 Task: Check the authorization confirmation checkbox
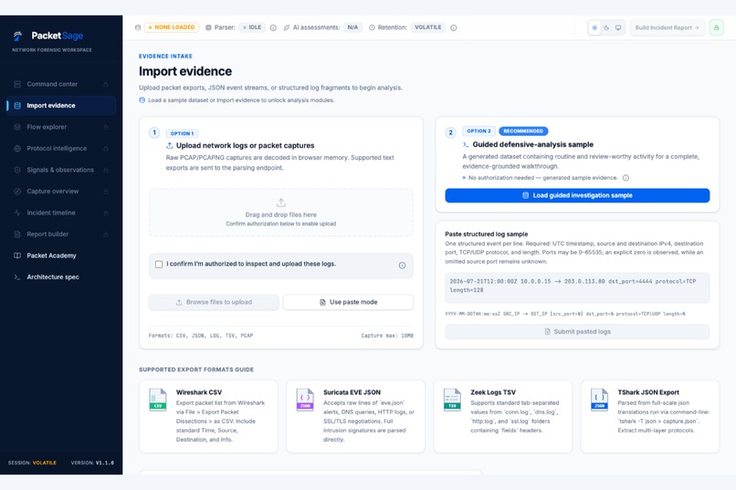(159, 265)
